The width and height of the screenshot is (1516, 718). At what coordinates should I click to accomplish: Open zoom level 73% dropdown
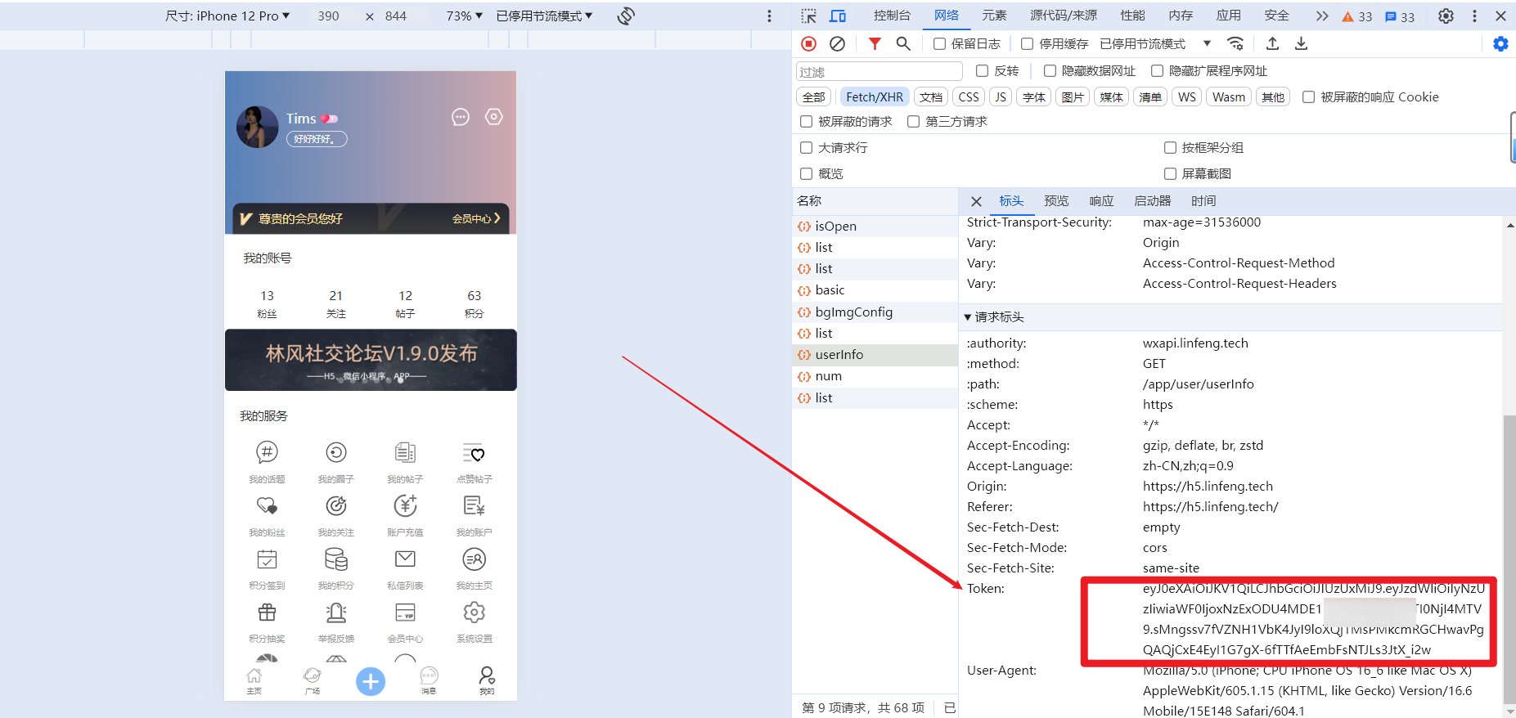(x=464, y=16)
